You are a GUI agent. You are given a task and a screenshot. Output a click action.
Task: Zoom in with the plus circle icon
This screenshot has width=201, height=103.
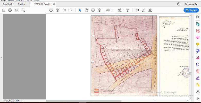point(99,10)
